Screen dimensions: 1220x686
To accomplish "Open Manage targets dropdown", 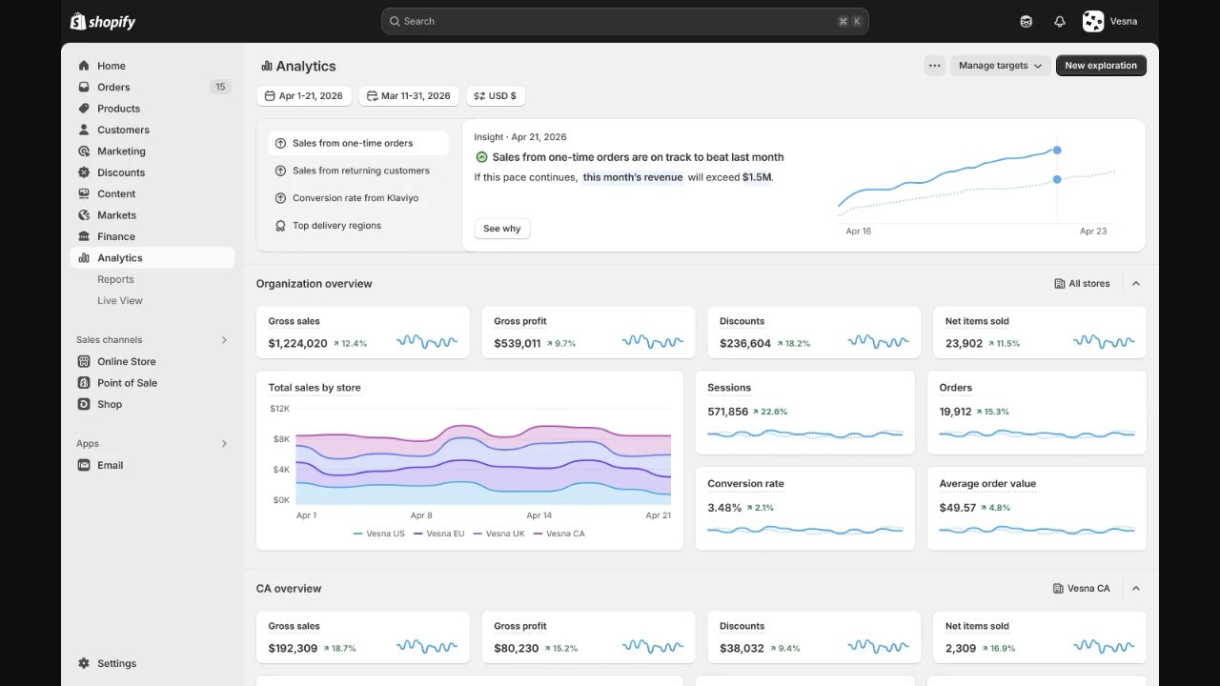I will [x=1001, y=66].
